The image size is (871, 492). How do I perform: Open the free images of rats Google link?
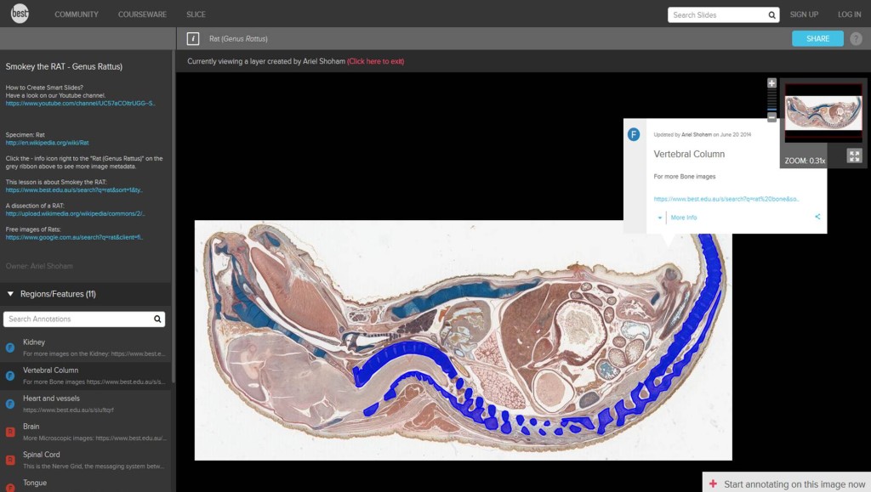(75, 237)
